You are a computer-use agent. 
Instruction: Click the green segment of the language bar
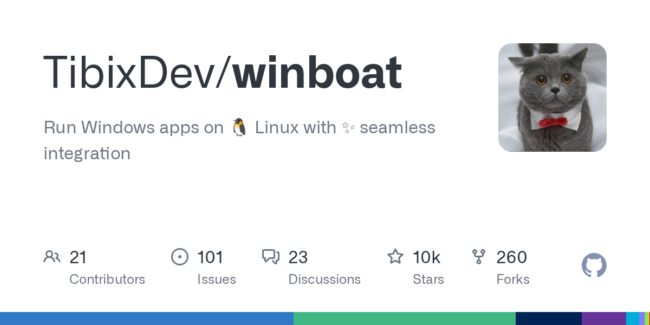coord(404,318)
